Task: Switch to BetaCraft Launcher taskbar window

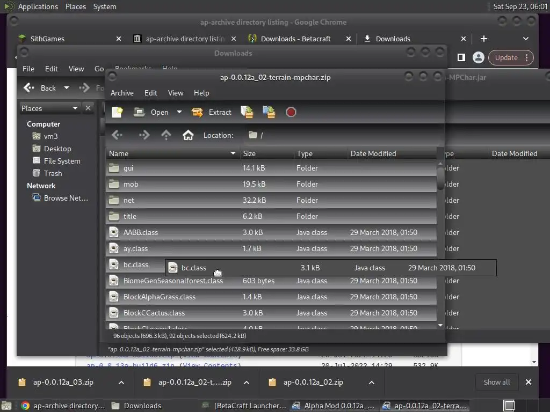Action: [x=244, y=406]
